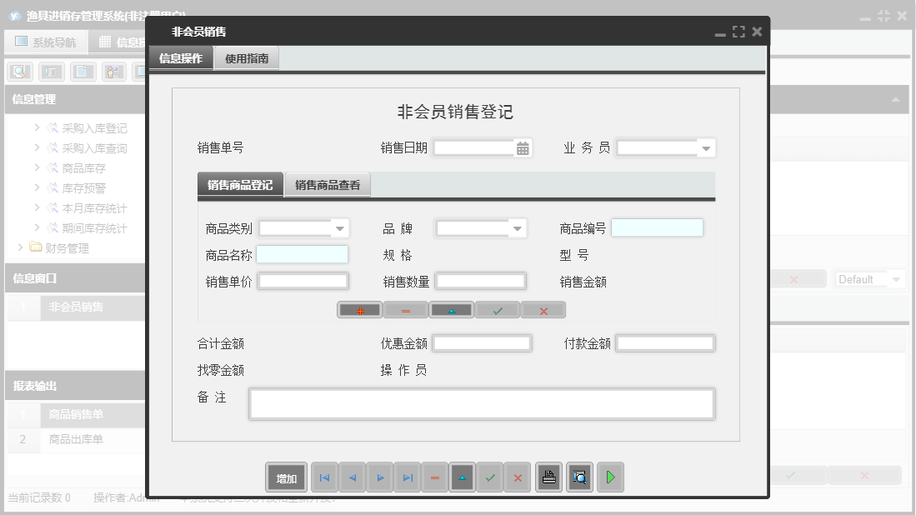Click the 增加 button to add a record
Image resolution: width=916 pixels, height=515 pixels.
[285, 477]
